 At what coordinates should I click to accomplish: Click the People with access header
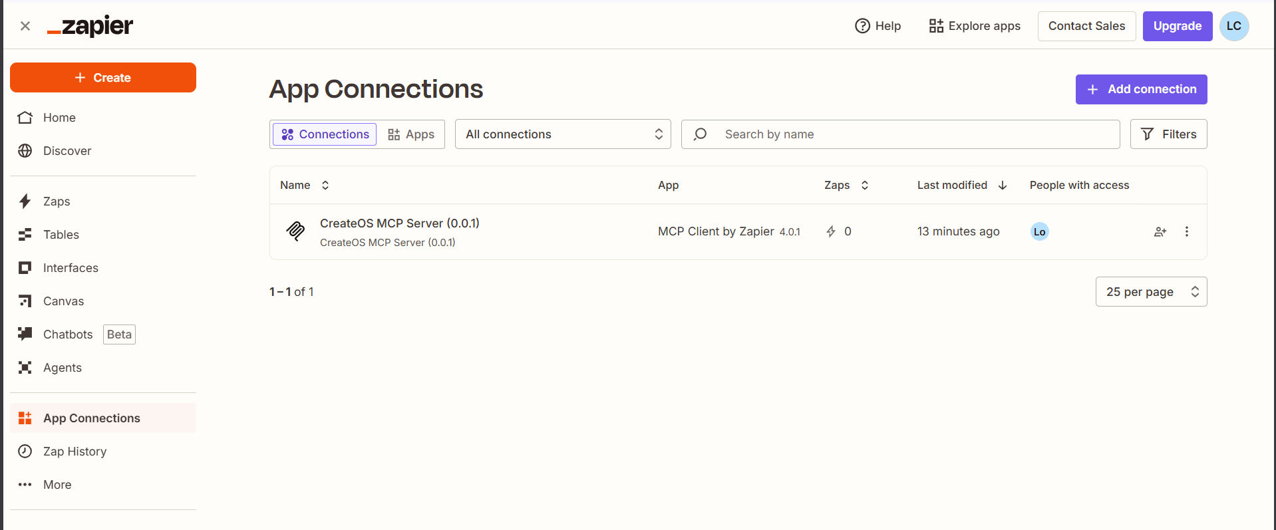(x=1079, y=185)
